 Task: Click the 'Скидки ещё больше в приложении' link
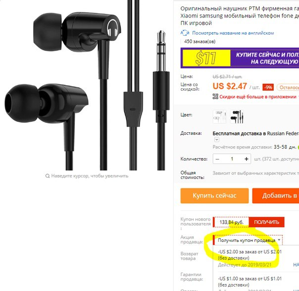pyautogui.click(x=258, y=97)
